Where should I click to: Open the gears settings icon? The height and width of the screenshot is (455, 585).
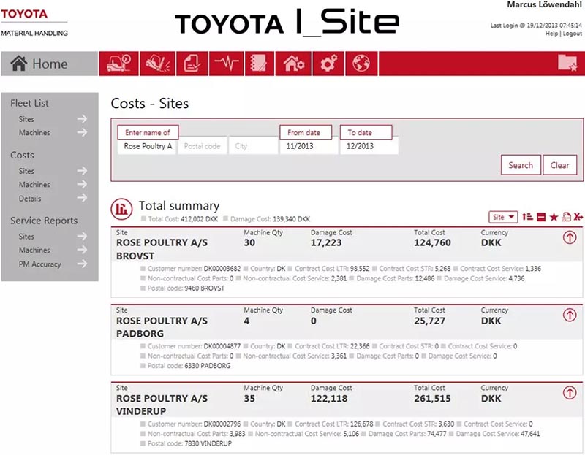(x=328, y=64)
